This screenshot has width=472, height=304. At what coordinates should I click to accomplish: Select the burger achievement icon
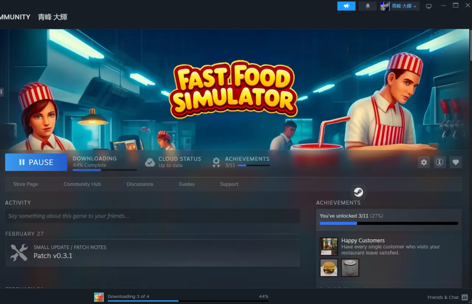(329, 268)
